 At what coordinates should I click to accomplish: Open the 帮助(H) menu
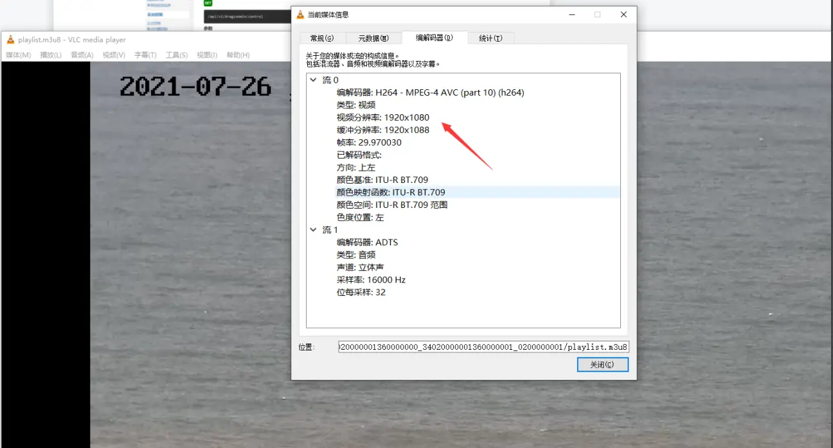238,55
